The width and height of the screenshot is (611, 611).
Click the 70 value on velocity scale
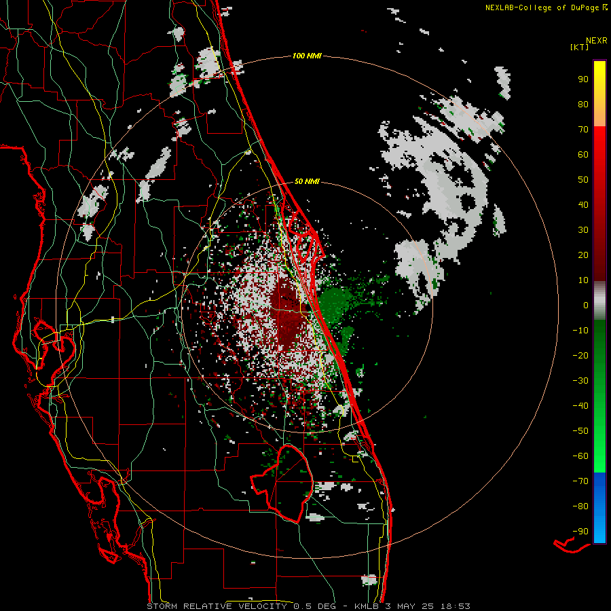583,130
